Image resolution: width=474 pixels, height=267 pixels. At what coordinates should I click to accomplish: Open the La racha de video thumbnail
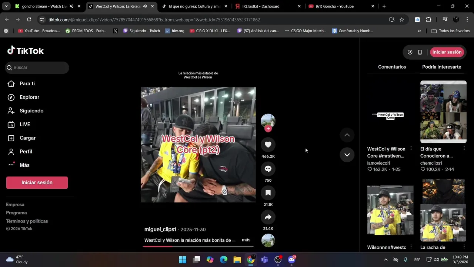coord(443,210)
